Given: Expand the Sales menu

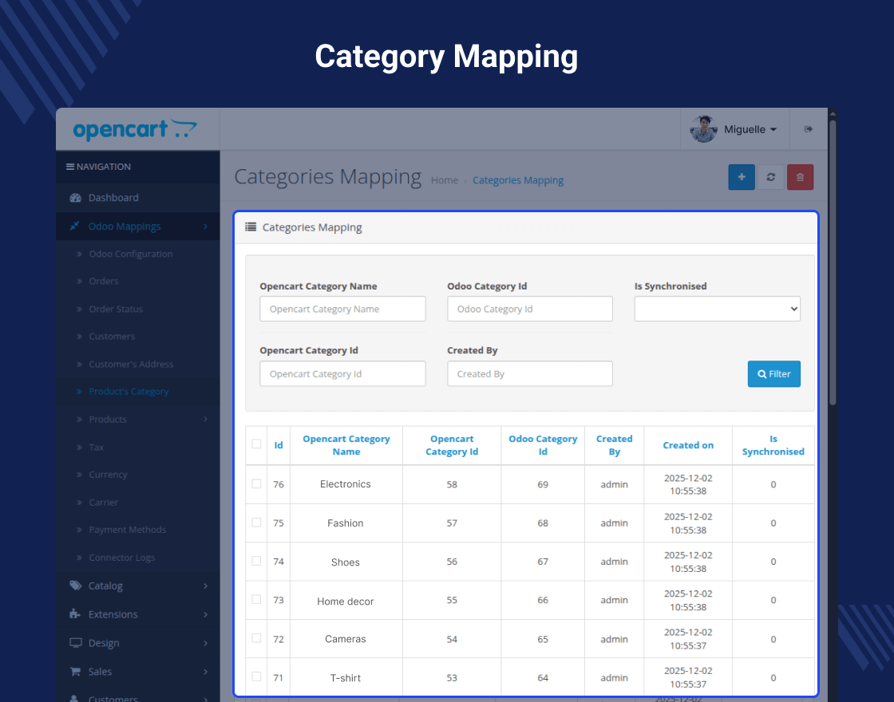Looking at the screenshot, I should pyautogui.click(x=137, y=671).
